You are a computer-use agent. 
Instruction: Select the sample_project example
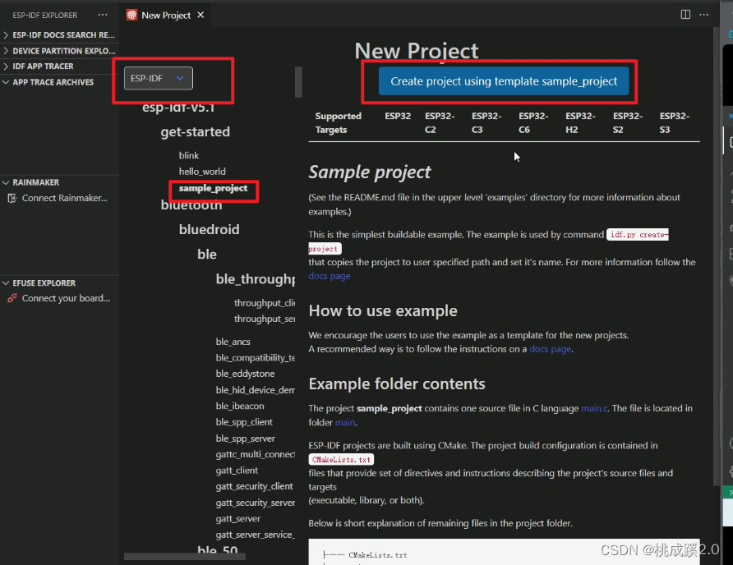pos(213,188)
